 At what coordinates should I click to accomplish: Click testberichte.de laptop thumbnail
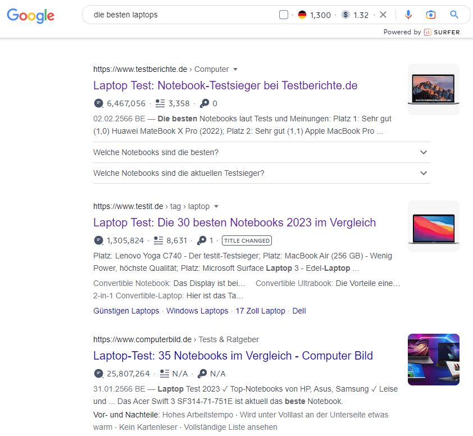(434, 89)
